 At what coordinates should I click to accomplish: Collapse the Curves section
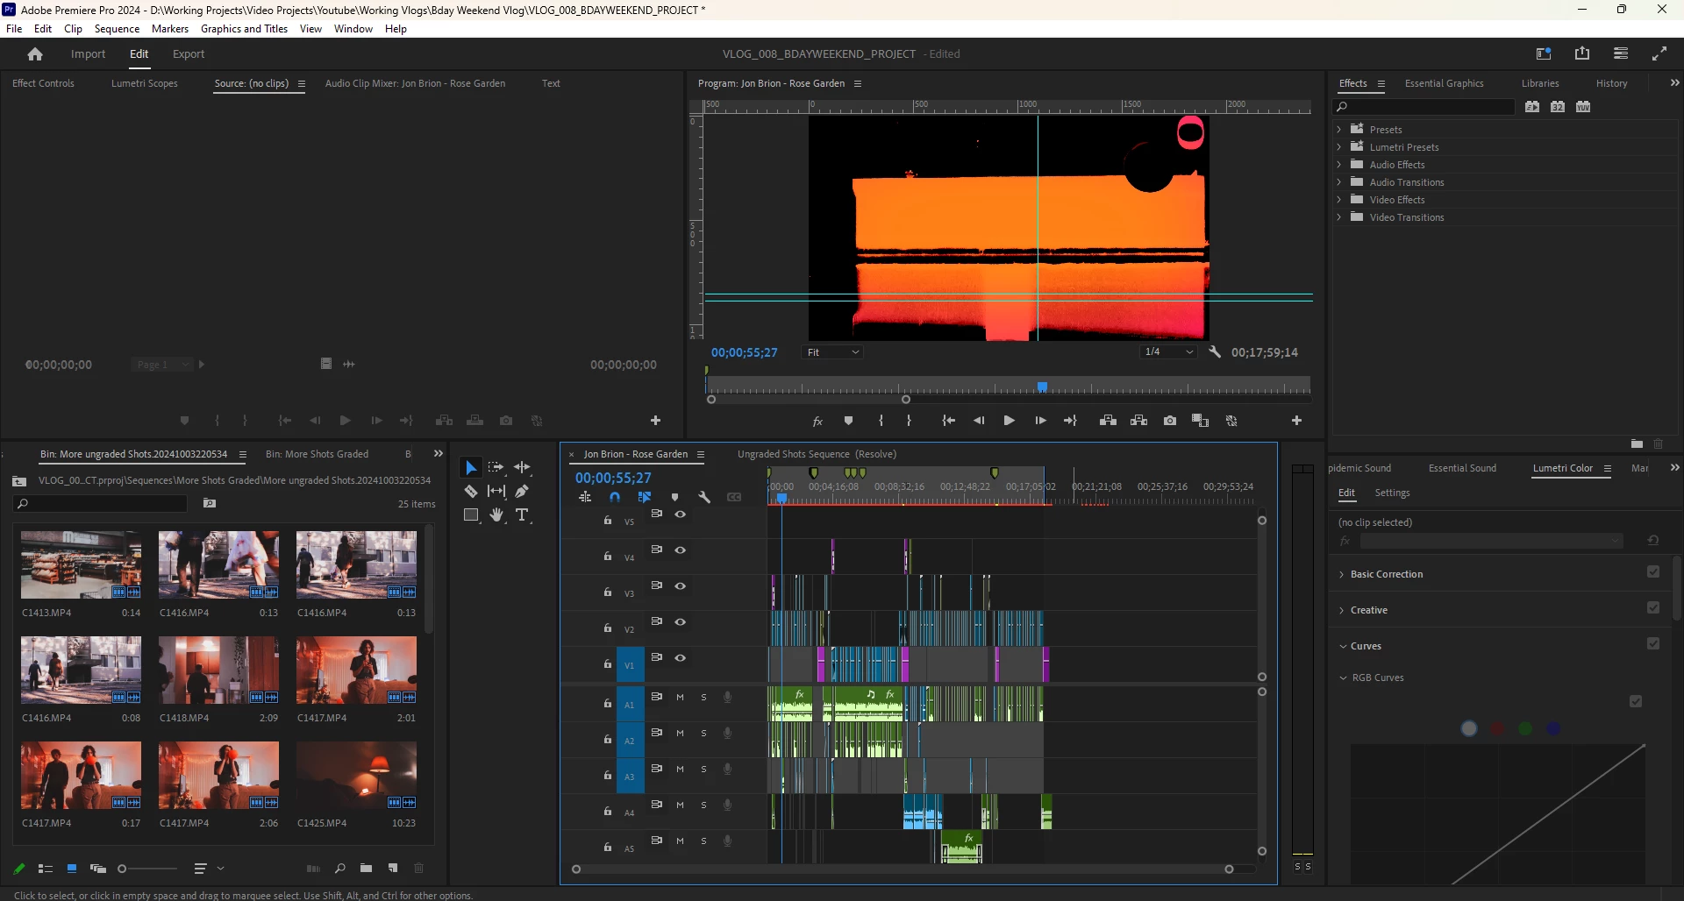point(1343,647)
